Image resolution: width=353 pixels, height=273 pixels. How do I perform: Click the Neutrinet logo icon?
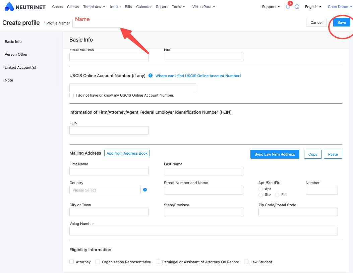point(9,7)
